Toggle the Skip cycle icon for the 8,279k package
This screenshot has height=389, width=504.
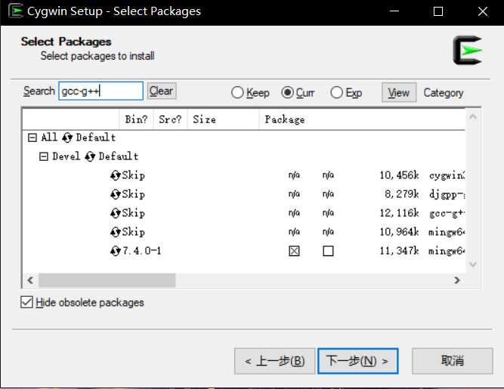(115, 194)
